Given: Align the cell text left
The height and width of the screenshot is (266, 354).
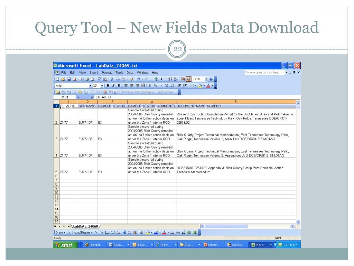Looking at the screenshot, I should pos(126,86).
